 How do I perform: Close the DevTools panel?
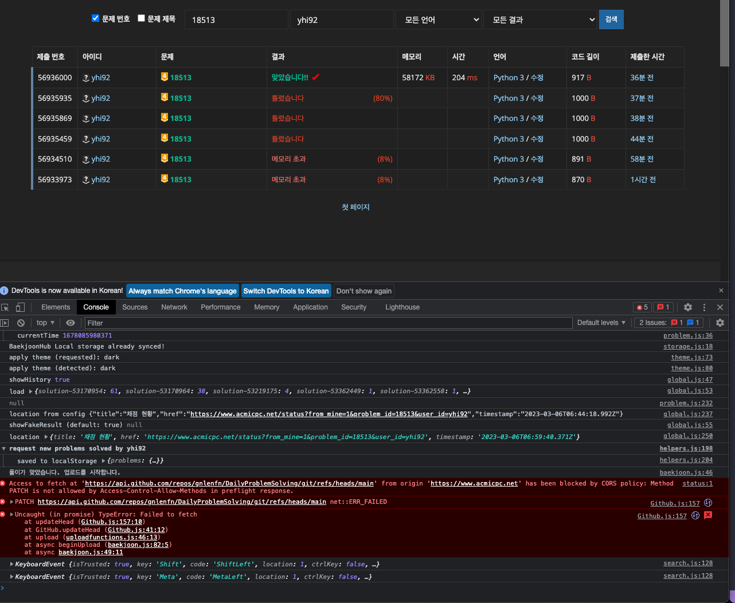tap(720, 307)
